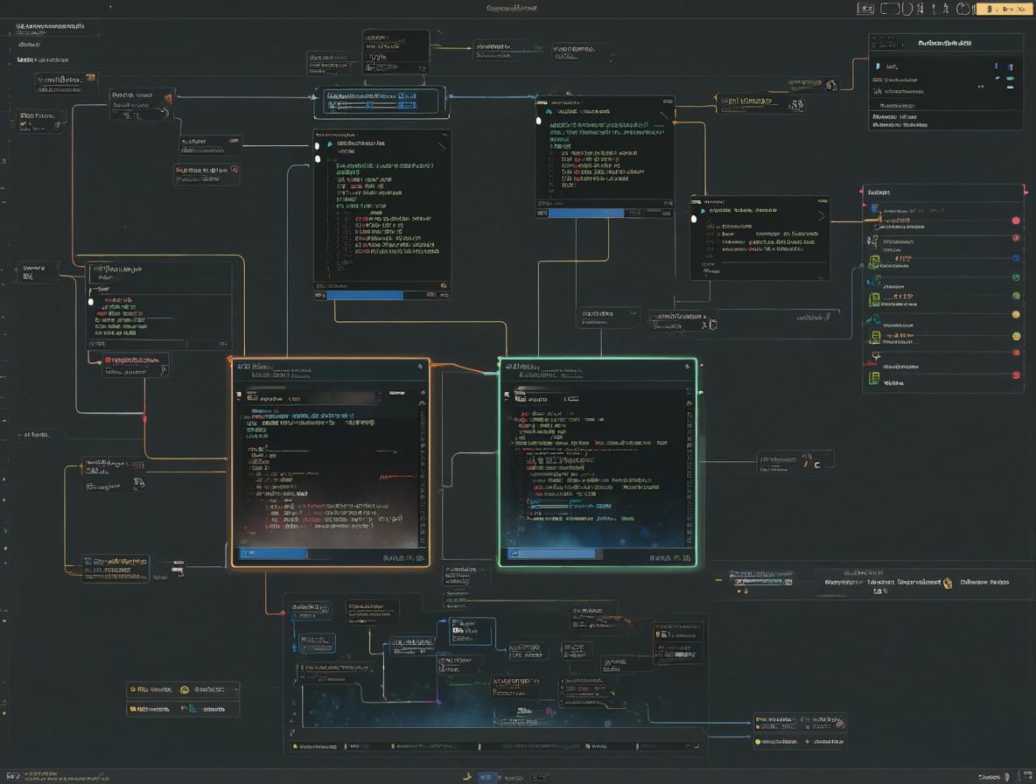Toggle the white port dot on upper-right code panel
The height and width of the screenshot is (784, 1036).
pyautogui.click(x=538, y=121)
